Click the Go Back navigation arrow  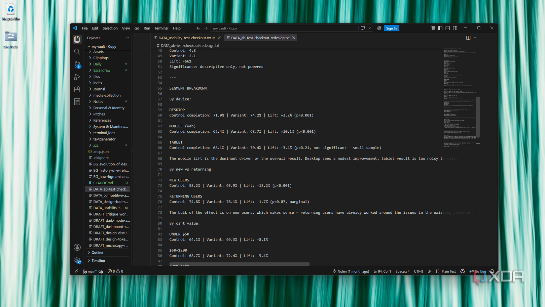198,28
